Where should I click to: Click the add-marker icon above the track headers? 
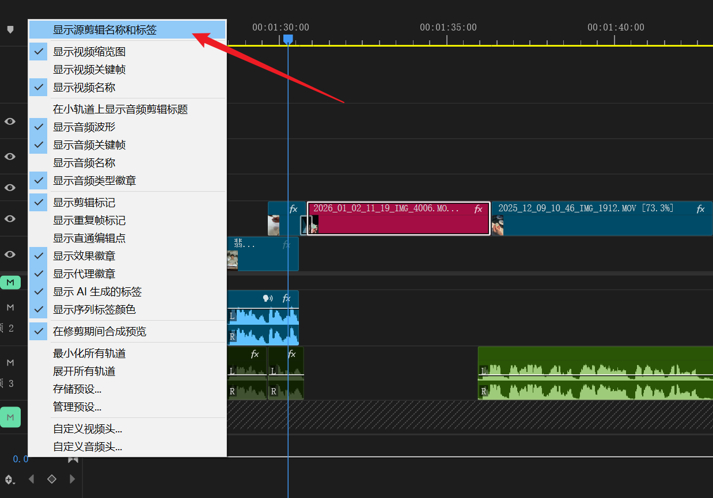(10, 29)
